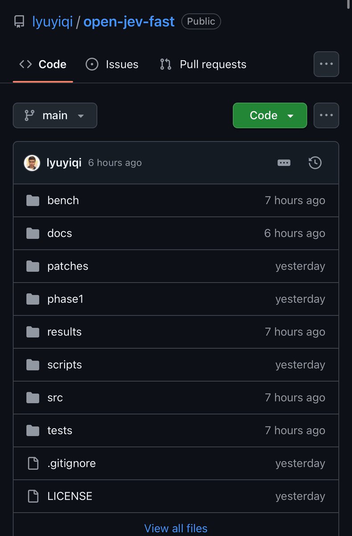352x536 pixels.
Task: Click the Issues circle-dot icon
Action: click(92, 64)
